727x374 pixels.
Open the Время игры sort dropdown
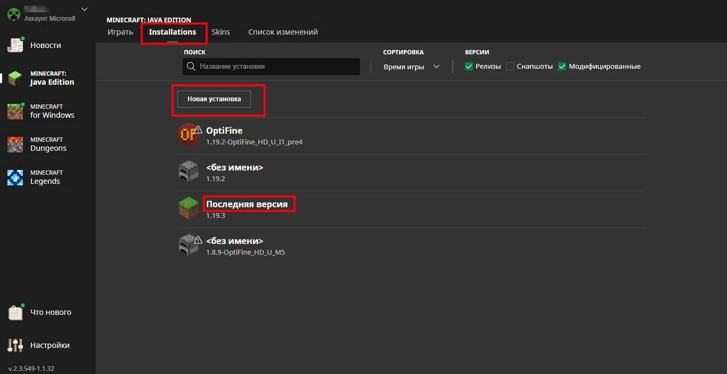412,67
